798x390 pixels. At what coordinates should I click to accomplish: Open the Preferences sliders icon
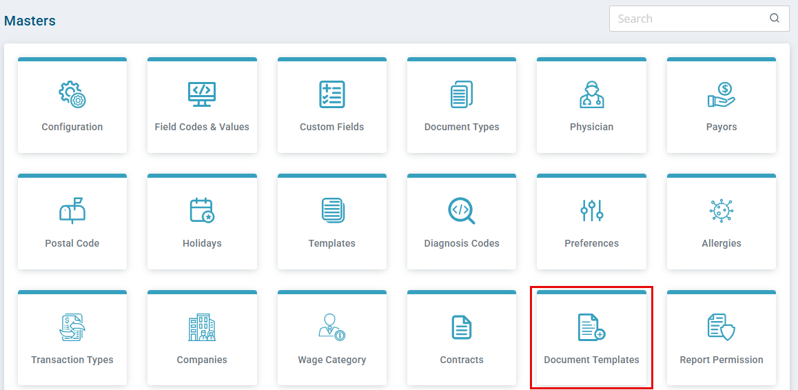pyautogui.click(x=591, y=211)
